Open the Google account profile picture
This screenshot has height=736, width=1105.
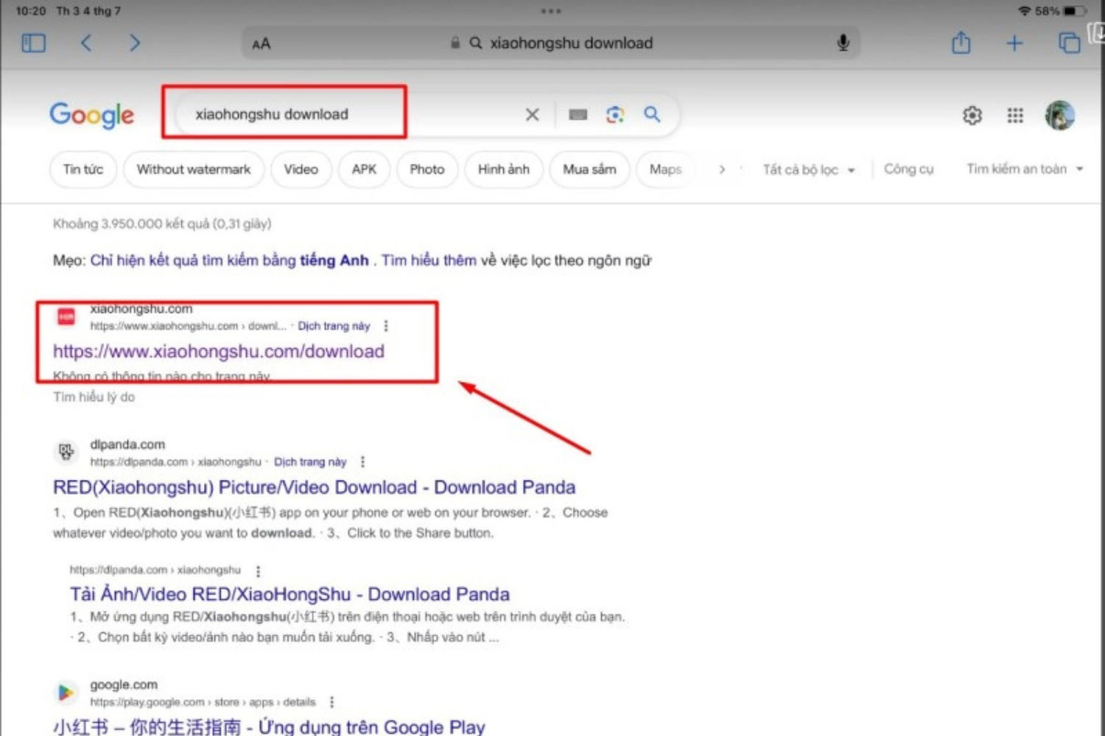[1059, 116]
